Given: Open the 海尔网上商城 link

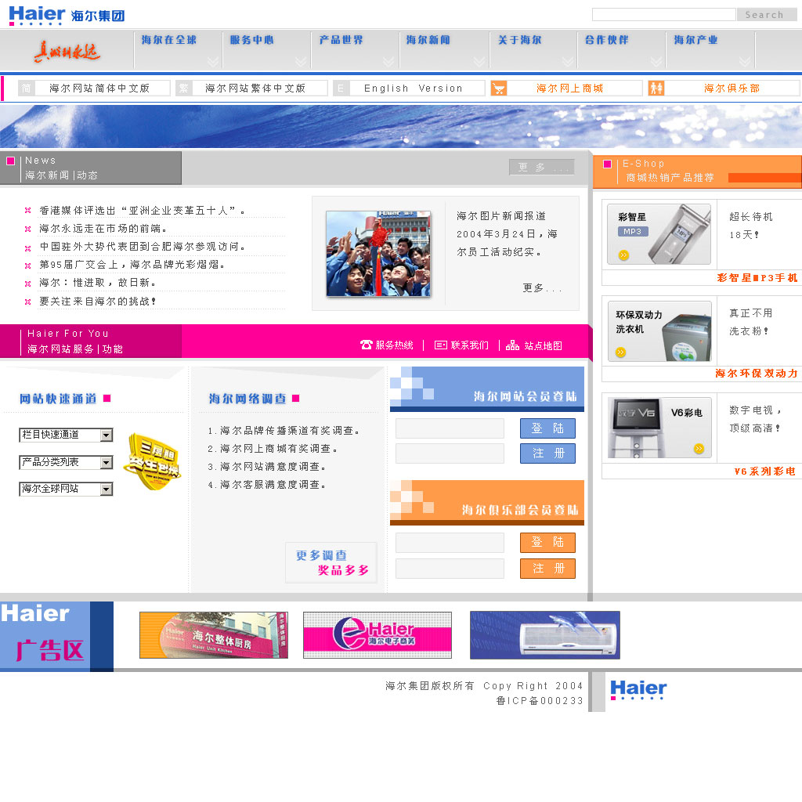Looking at the screenshot, I should [x=569, y=89].
